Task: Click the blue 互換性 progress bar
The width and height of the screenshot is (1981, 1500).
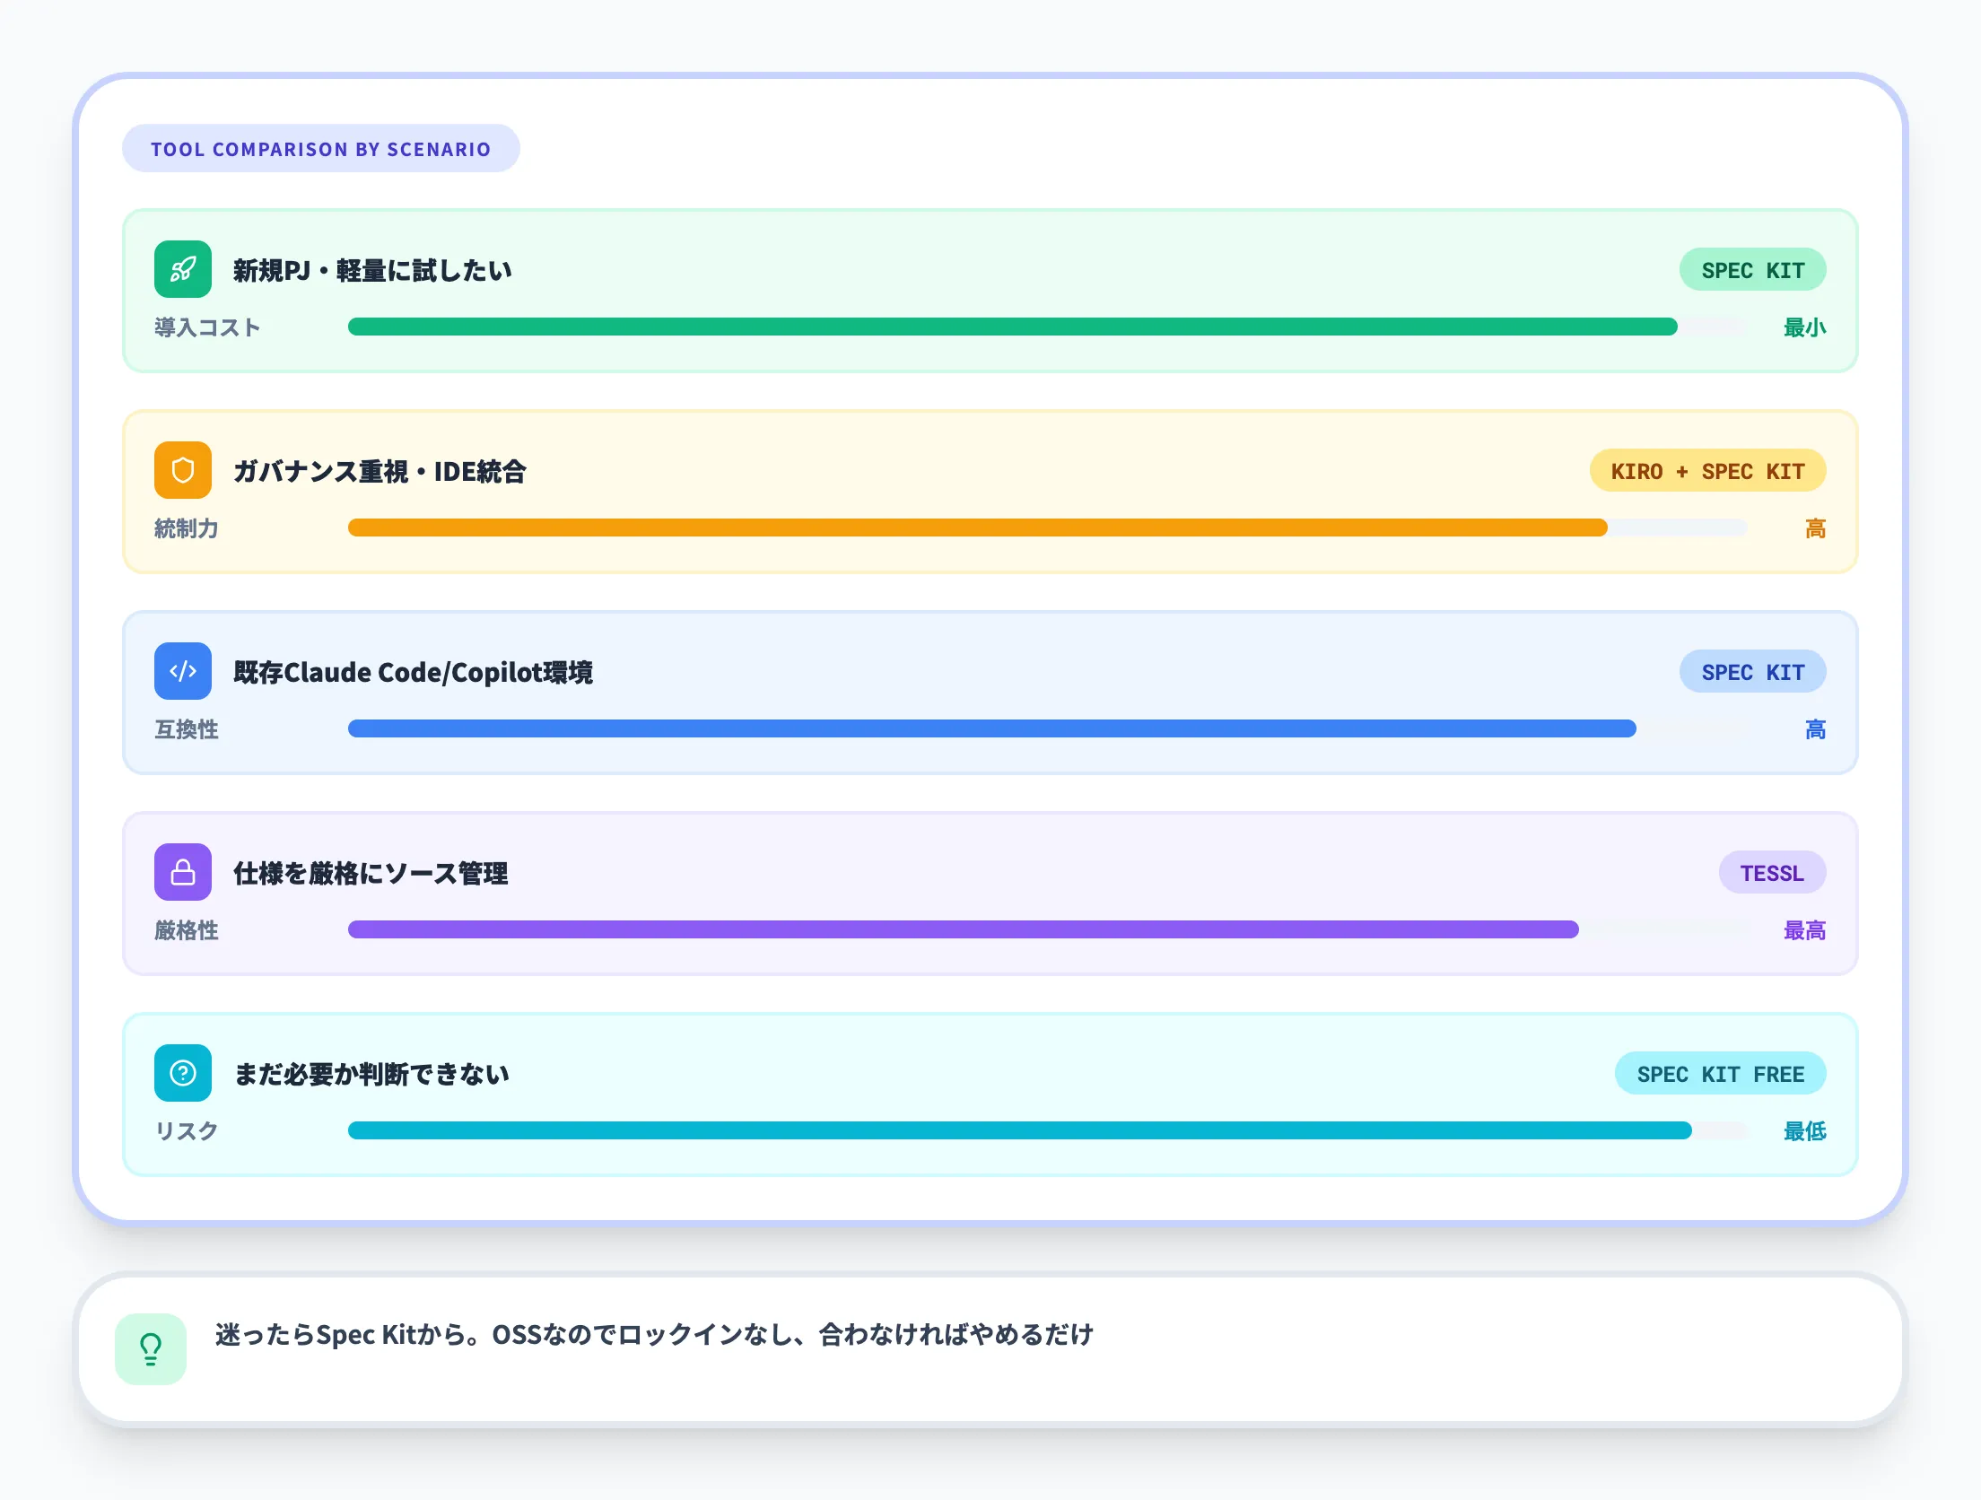Action: 991,728
